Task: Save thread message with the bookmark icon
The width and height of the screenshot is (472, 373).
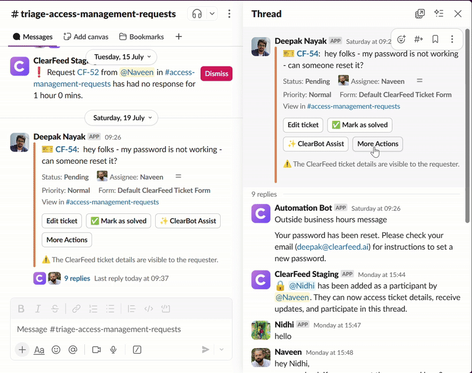Action: 435,39
